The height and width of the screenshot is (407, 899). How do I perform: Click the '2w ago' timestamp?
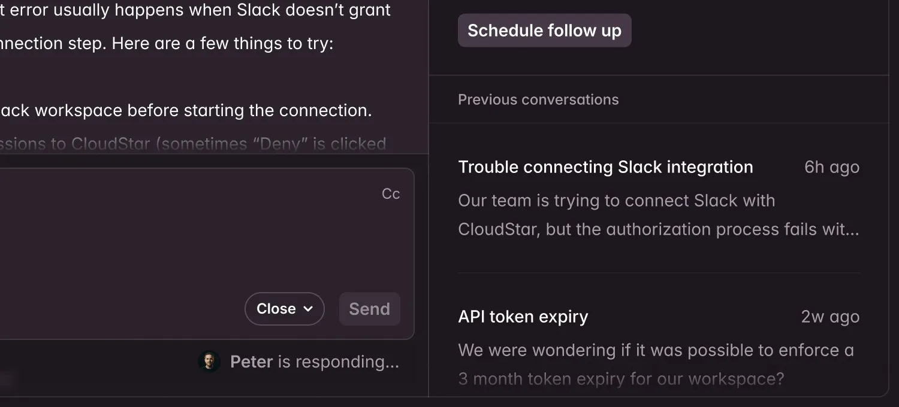tap(830, 317)
